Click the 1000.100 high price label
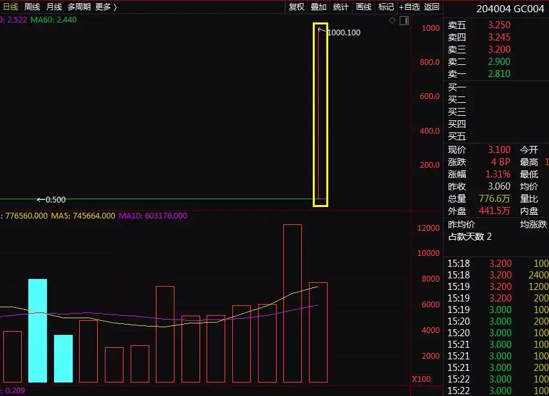The image size is (549, 396). coord(344,33)
